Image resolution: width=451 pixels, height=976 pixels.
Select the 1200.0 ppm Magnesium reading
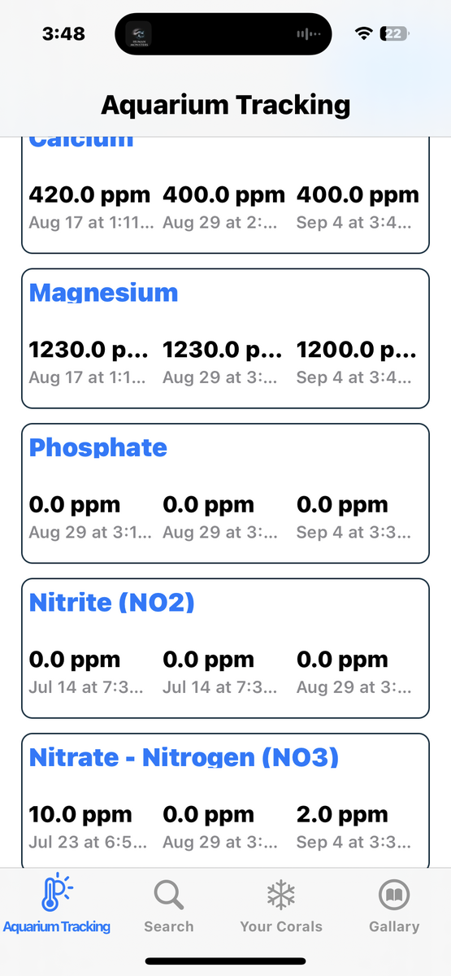pyautogui.click(x=357, y=350)
